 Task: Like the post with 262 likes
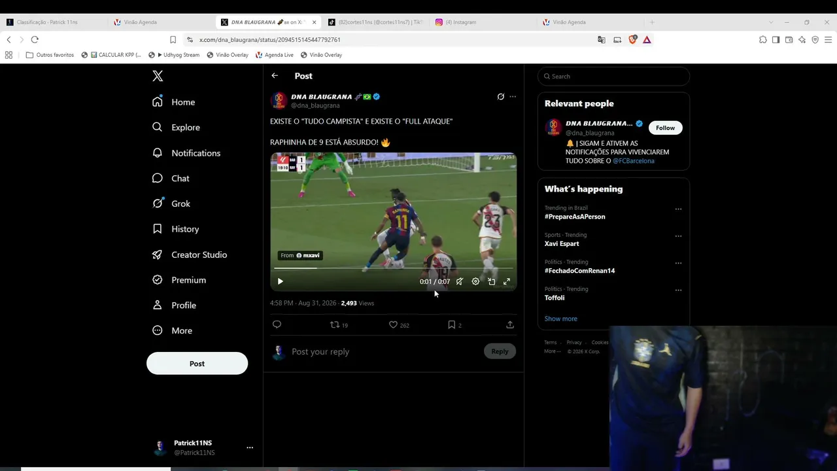pyautogui.click(x=399, y=324)
